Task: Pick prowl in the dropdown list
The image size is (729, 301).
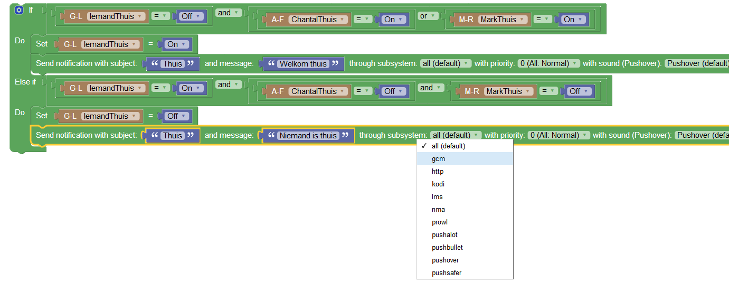Action: coord(465,222)
